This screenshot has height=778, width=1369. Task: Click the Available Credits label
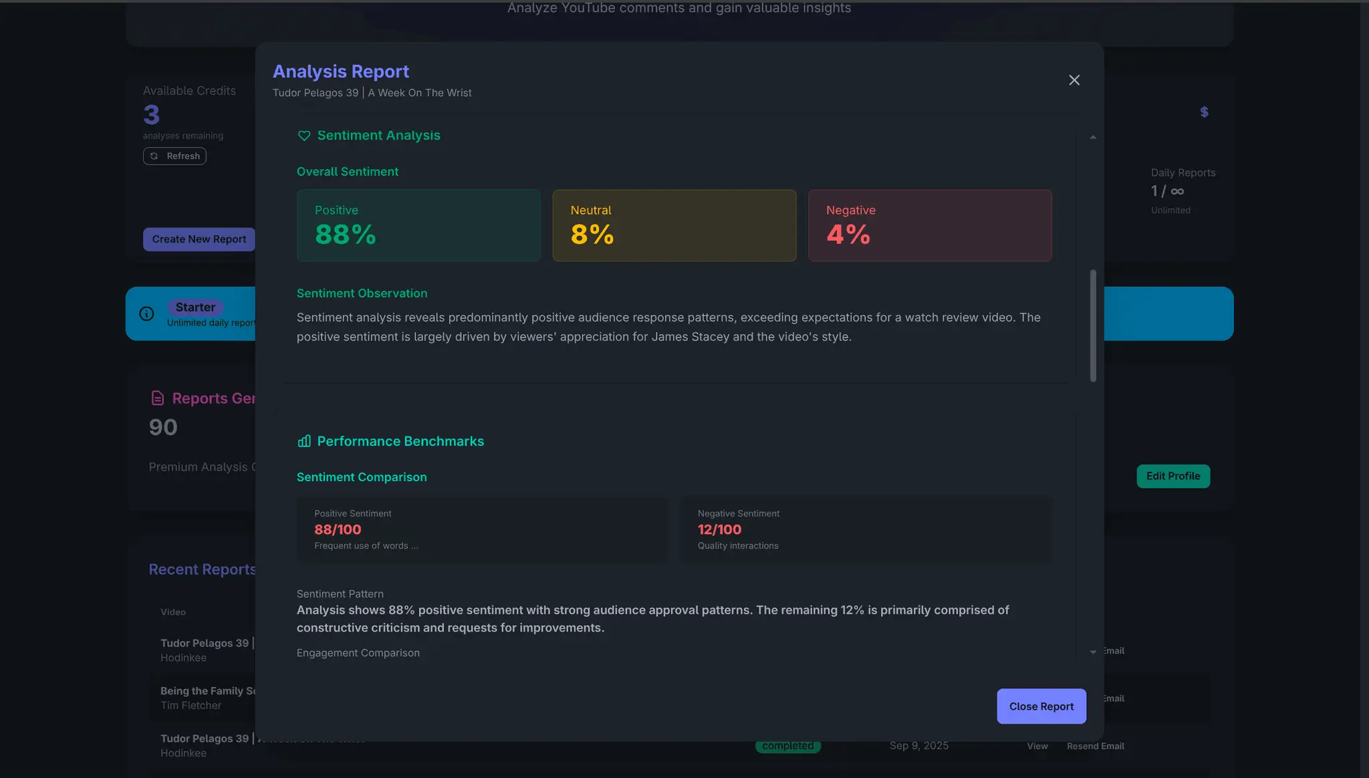coord(189,91)
